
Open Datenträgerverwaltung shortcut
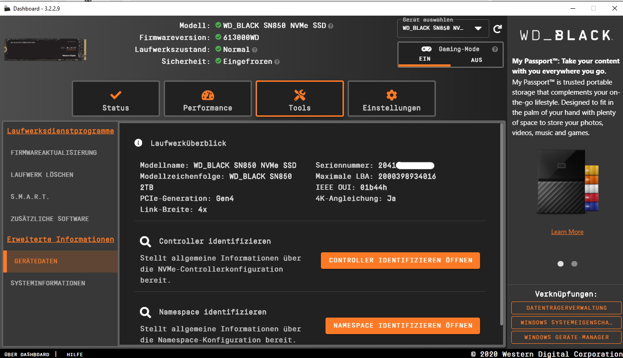pos(566,308)
